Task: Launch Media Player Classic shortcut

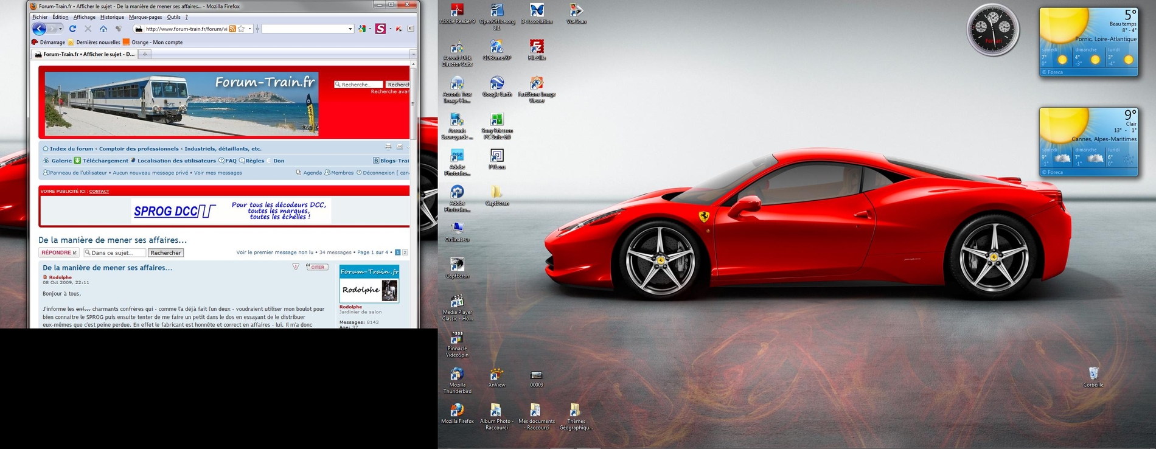Action: [457, 308]
